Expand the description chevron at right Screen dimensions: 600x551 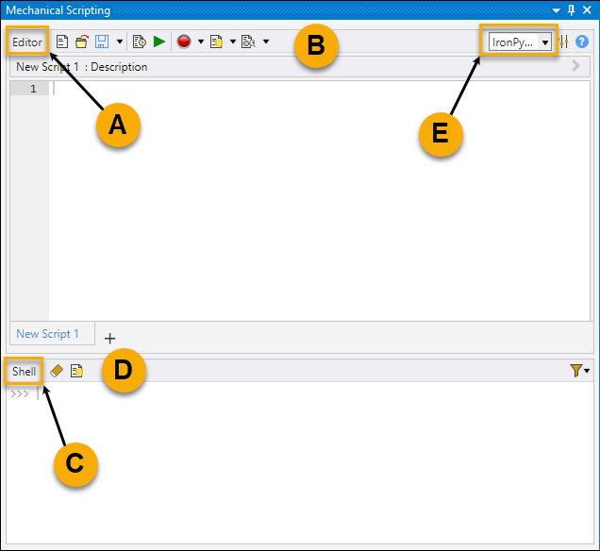coord(575,66)
